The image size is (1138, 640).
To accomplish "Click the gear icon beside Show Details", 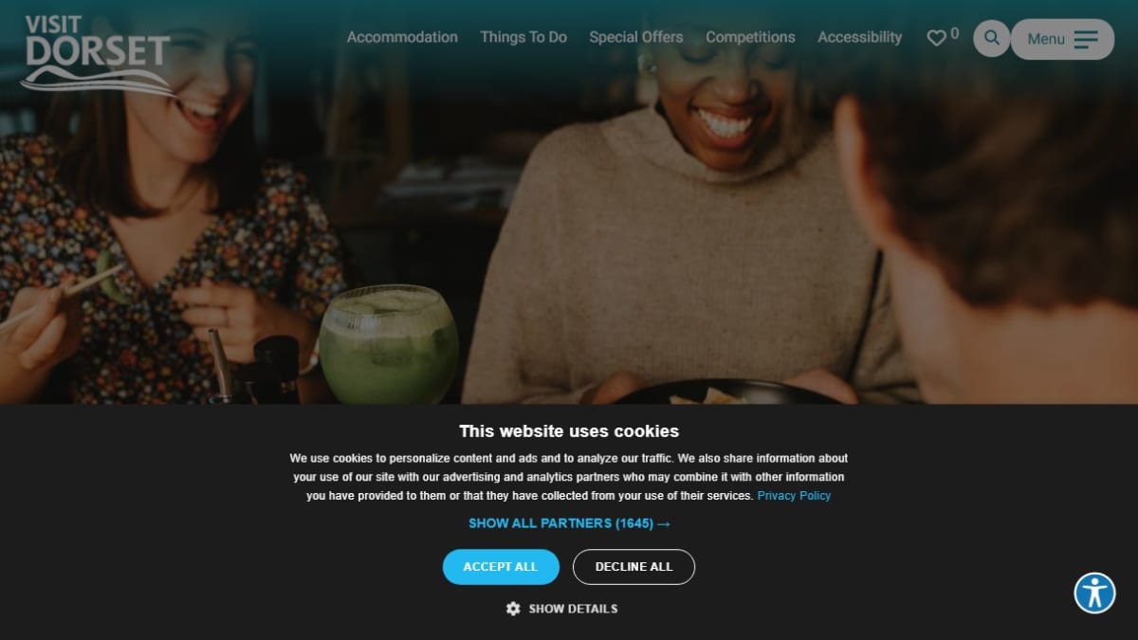I will 513,609.
